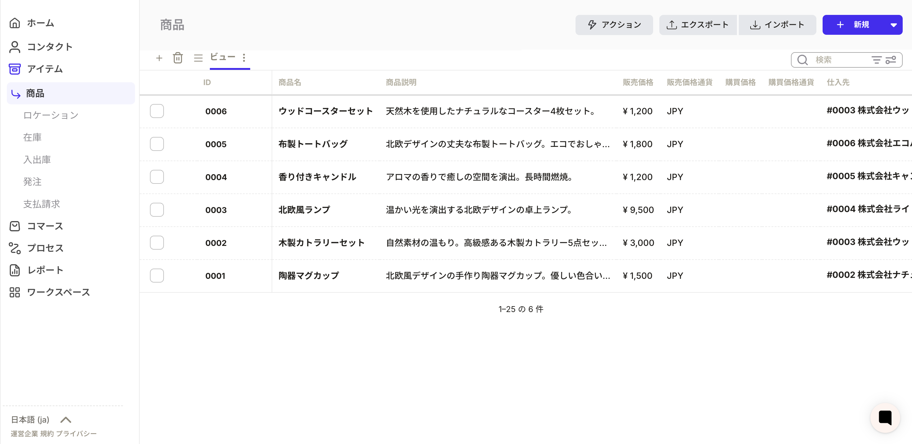Viewport: 912px width, 444px height.
Task: Go to ホーム via the sidebar
Action: (40, 23)
